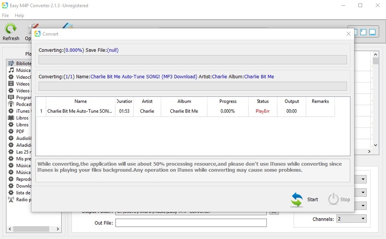Sort by the Output column header
The height and width of the screenshot is (239, 386).
click(292, 101)
